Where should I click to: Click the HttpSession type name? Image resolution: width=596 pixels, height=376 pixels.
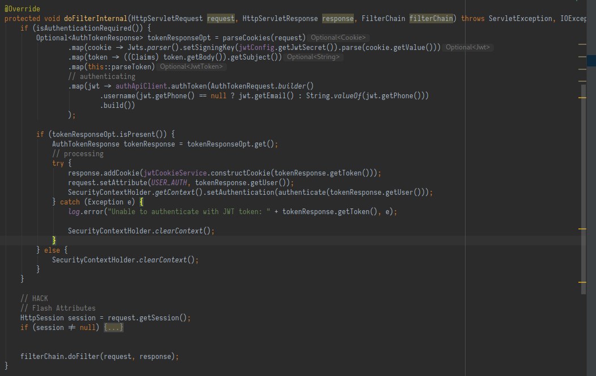pyautogui.click(x=42, y=317)
